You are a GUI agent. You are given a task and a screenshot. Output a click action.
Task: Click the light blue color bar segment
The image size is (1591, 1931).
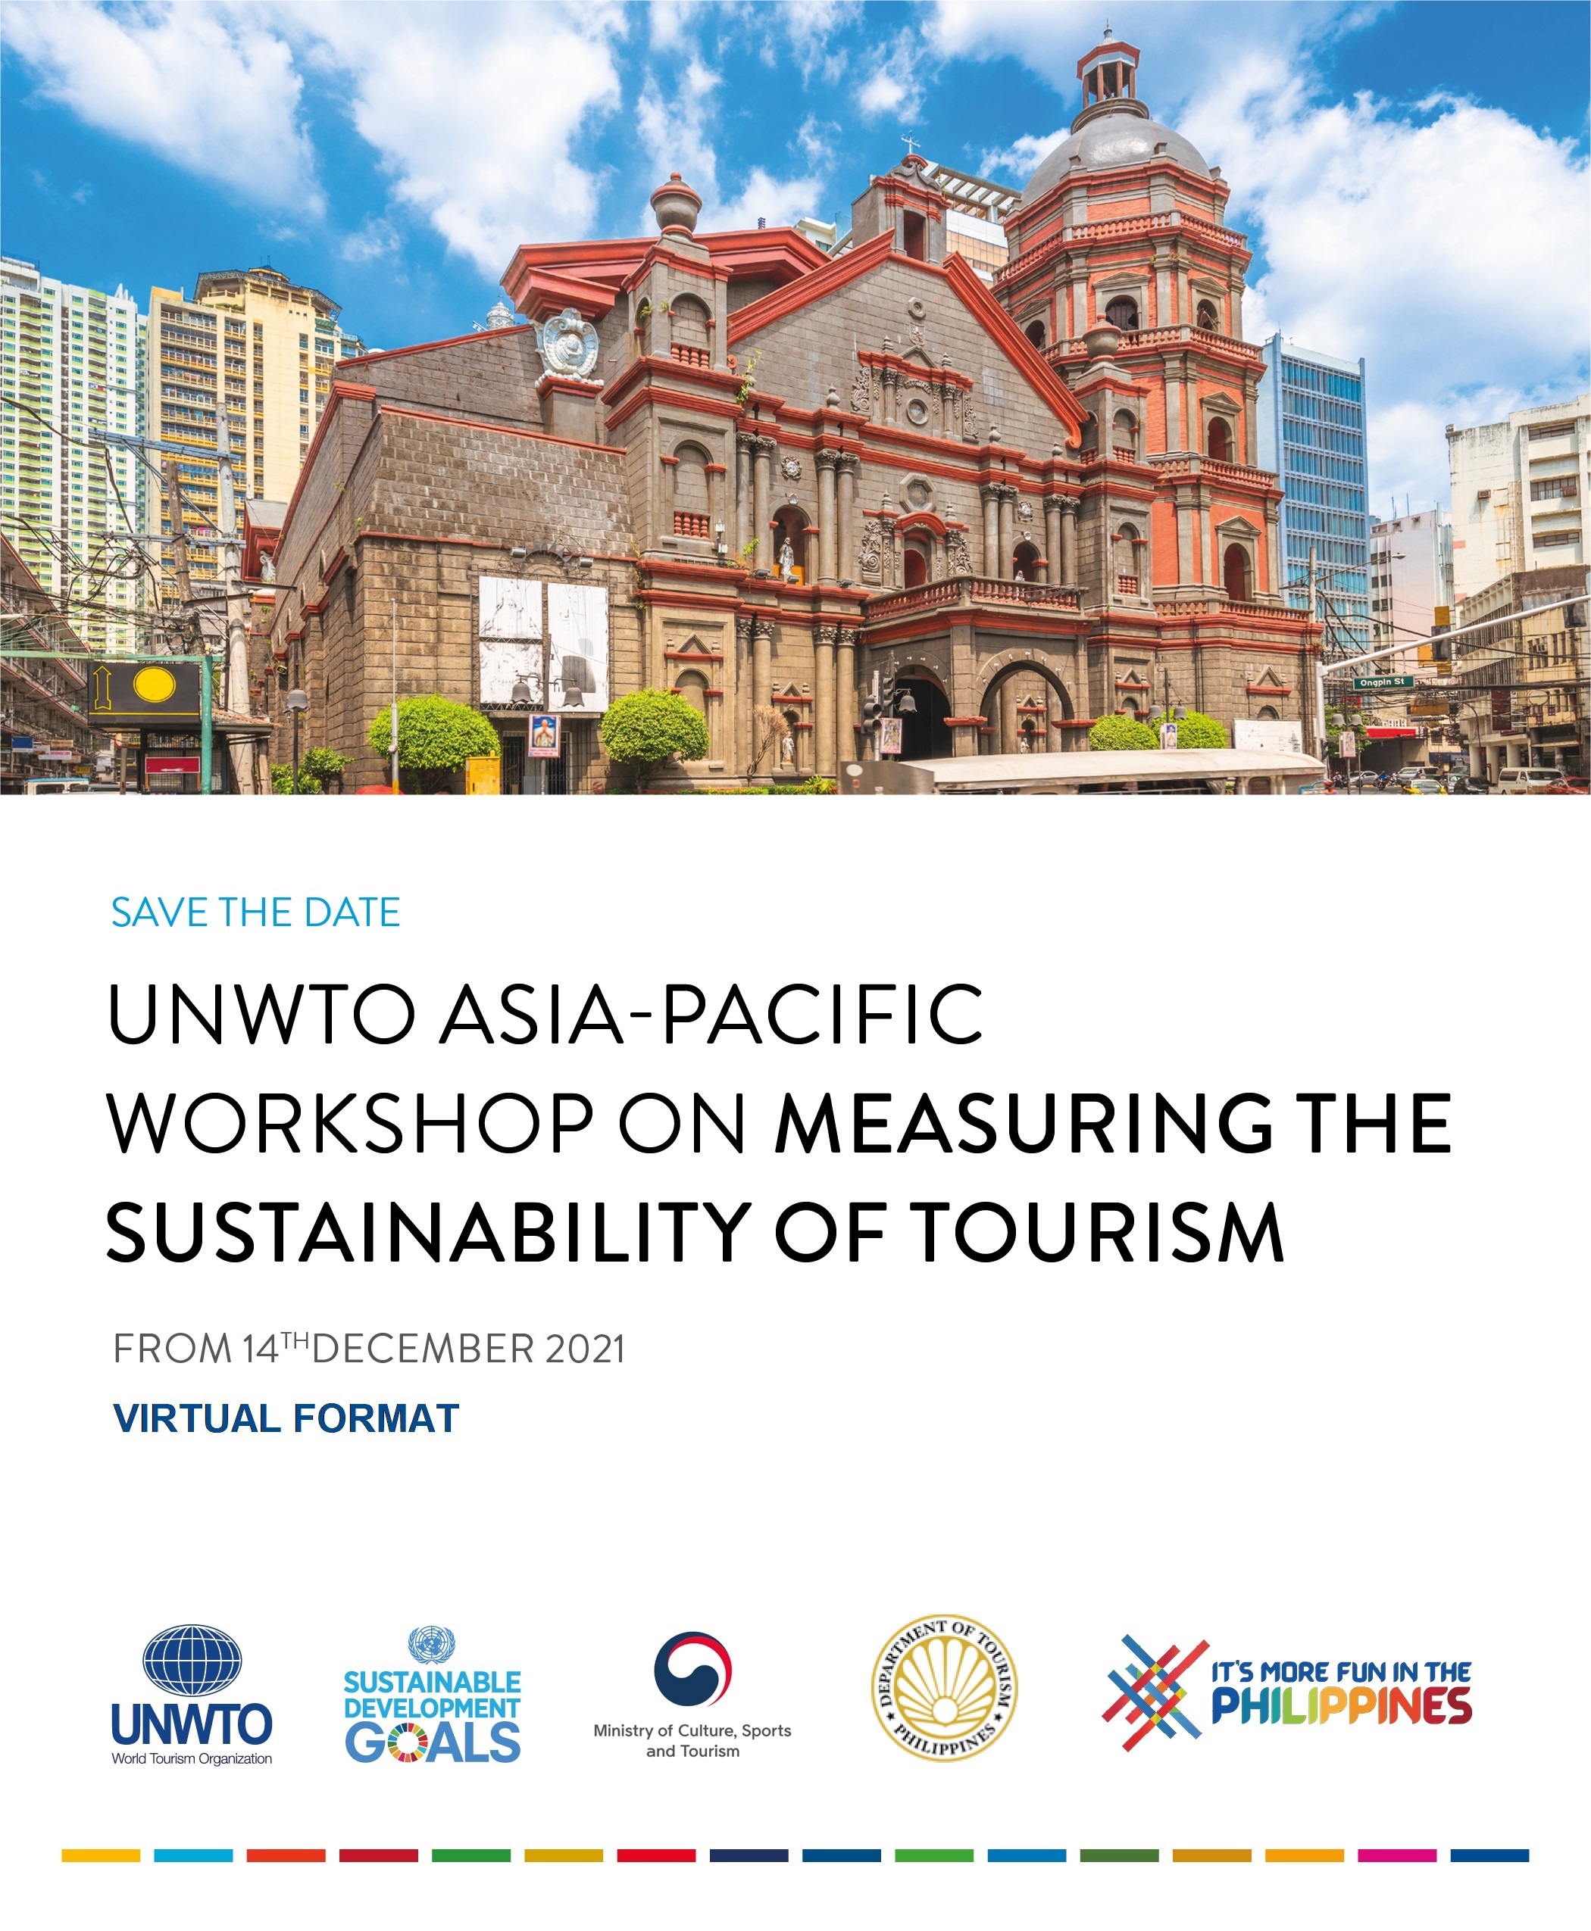pyautogui.click(x=193, y=1856)
